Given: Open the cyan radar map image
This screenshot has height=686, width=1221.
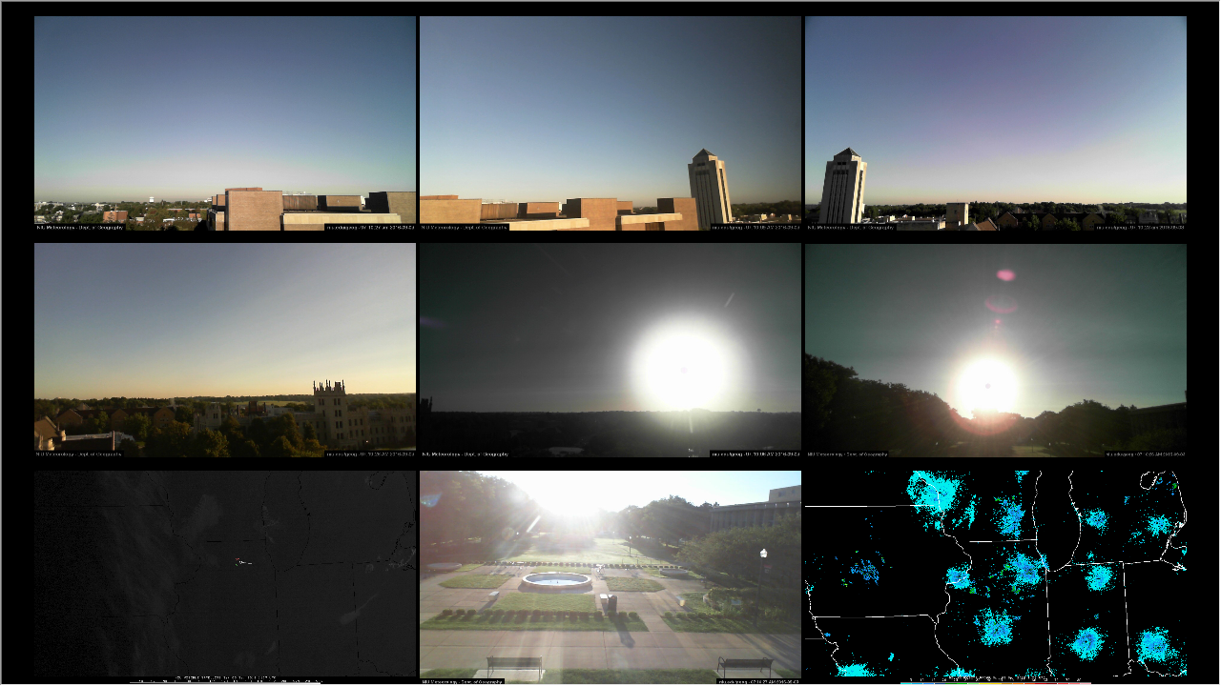Looking at the screenshot, I should [996, 576].
